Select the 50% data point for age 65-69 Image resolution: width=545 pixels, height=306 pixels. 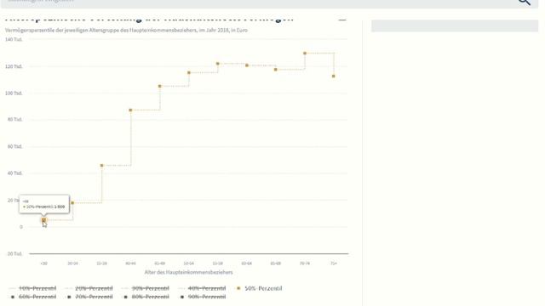[276, 70]
